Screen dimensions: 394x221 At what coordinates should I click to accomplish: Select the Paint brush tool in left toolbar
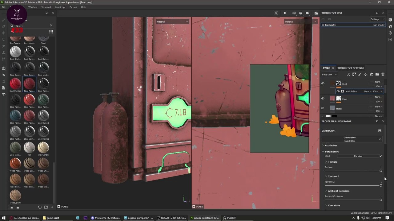click(x=4, y=20)
